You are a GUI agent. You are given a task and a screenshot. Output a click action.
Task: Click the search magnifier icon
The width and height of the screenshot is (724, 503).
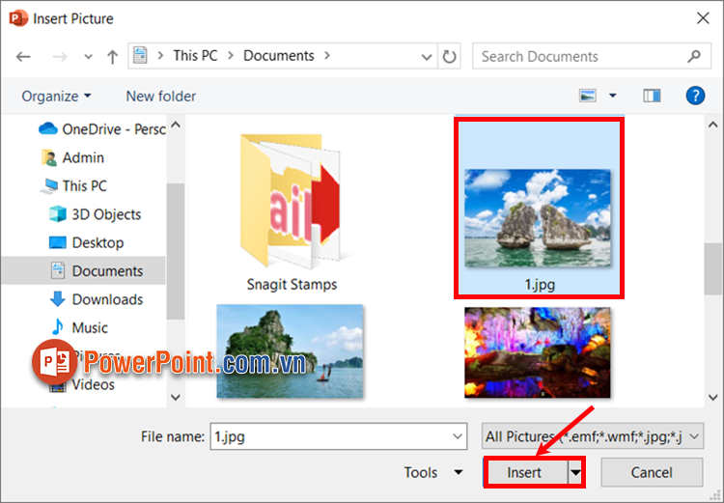(693, 56)
